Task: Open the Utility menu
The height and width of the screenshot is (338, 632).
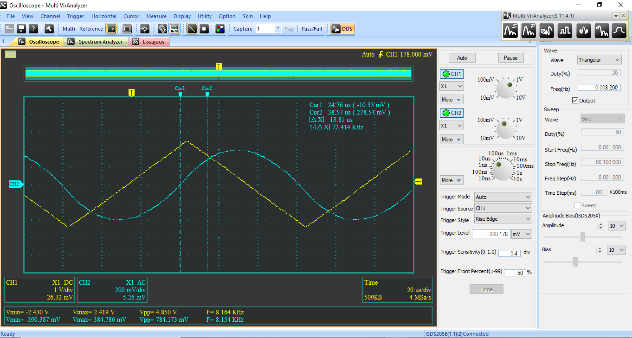Action: point(205,16)
